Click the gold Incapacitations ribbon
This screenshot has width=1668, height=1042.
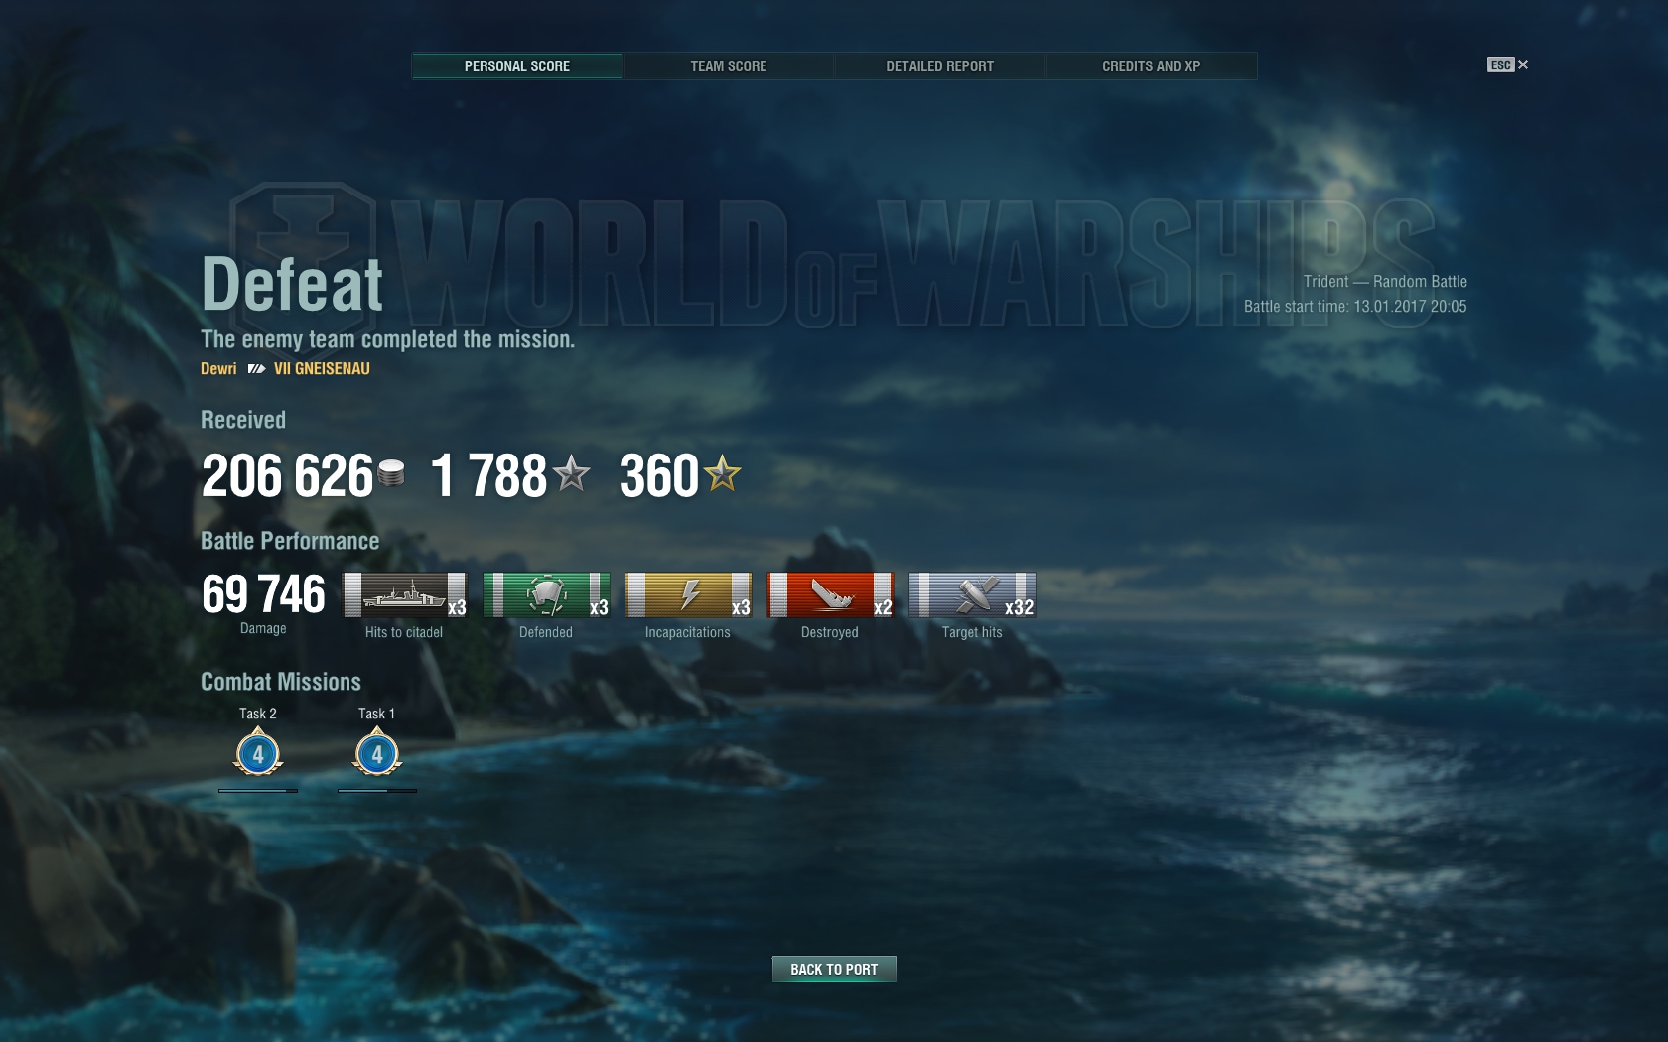click(688, 594)
